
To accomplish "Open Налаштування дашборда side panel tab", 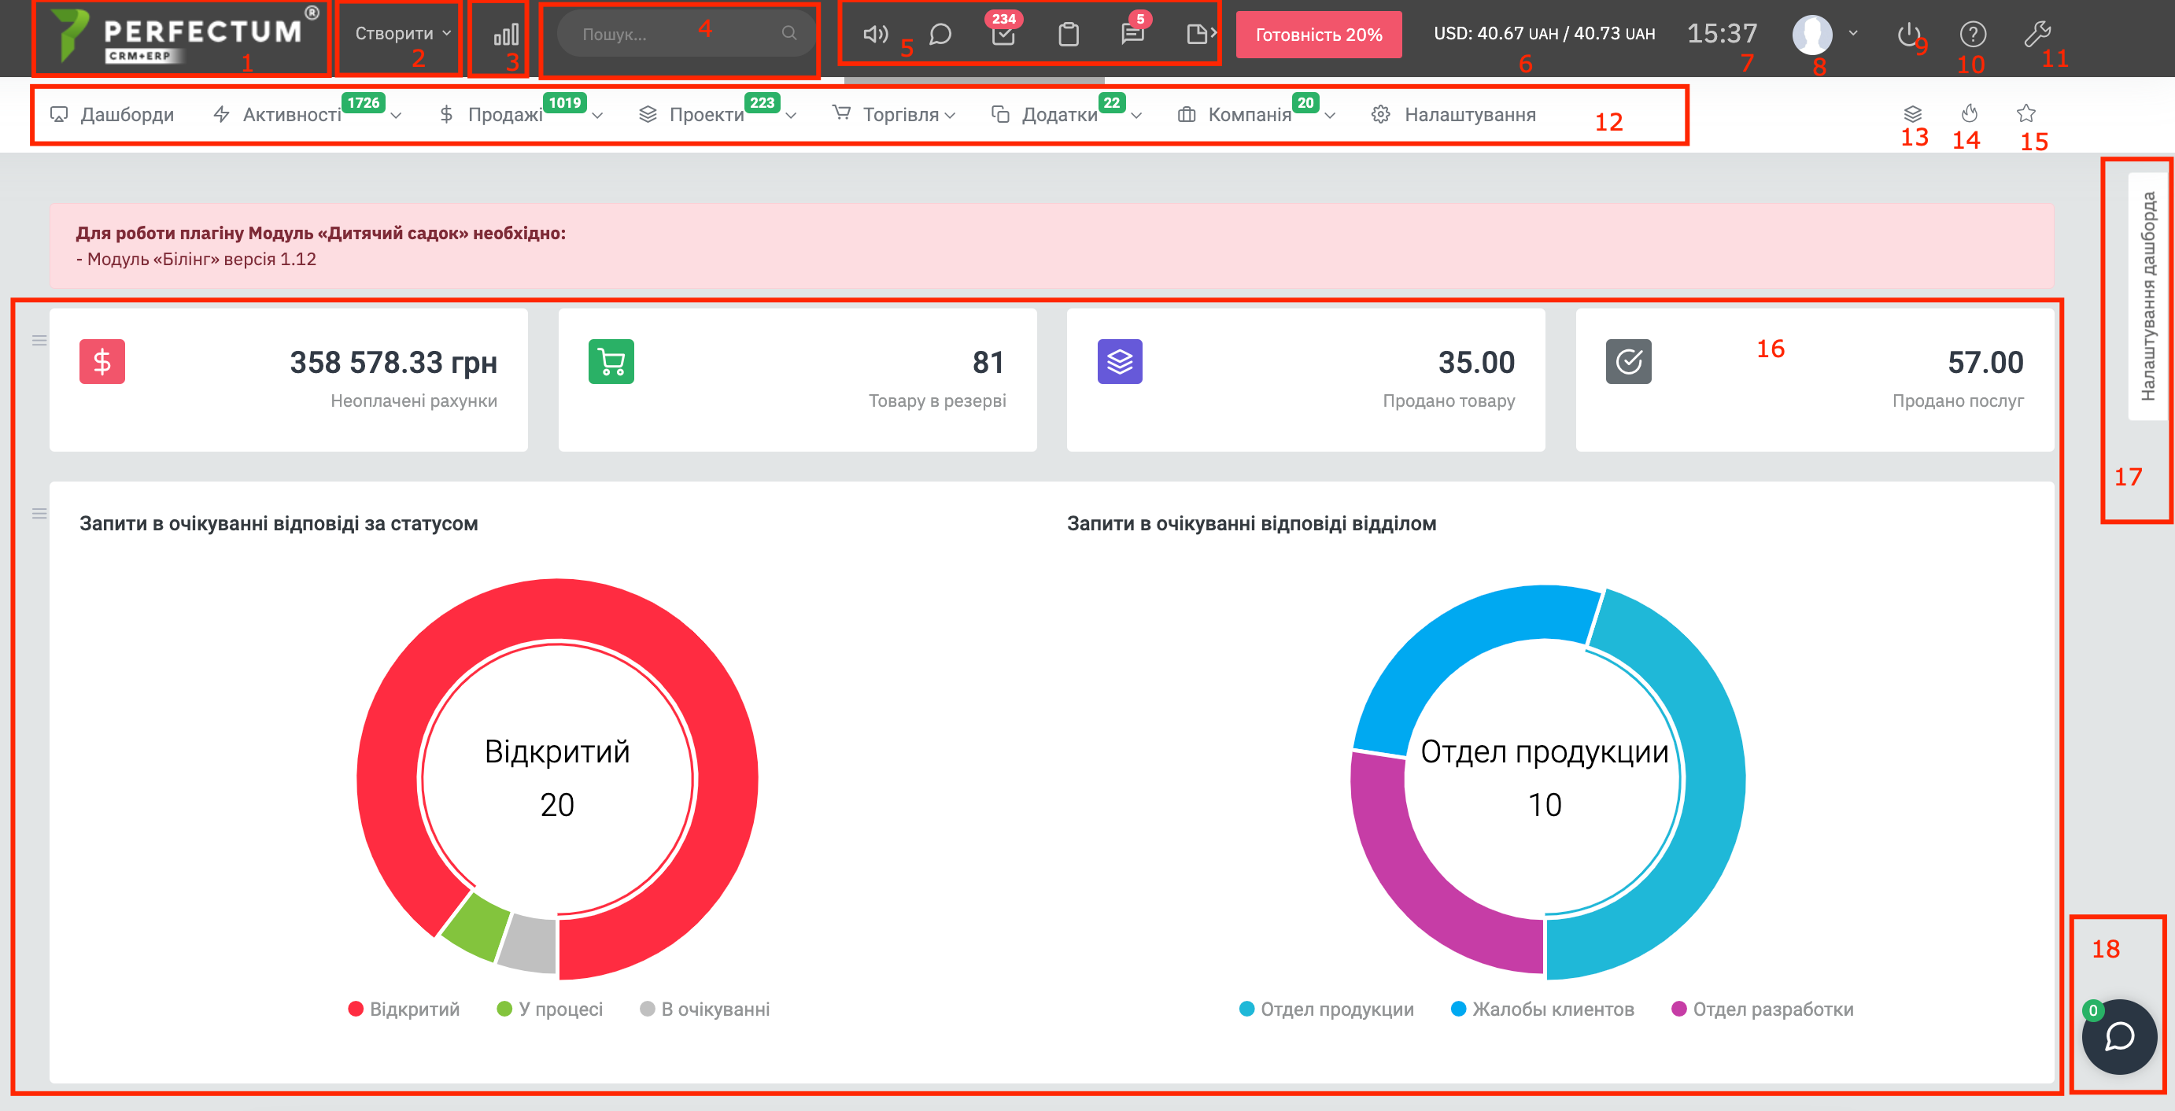I will tap(2147, 296).
